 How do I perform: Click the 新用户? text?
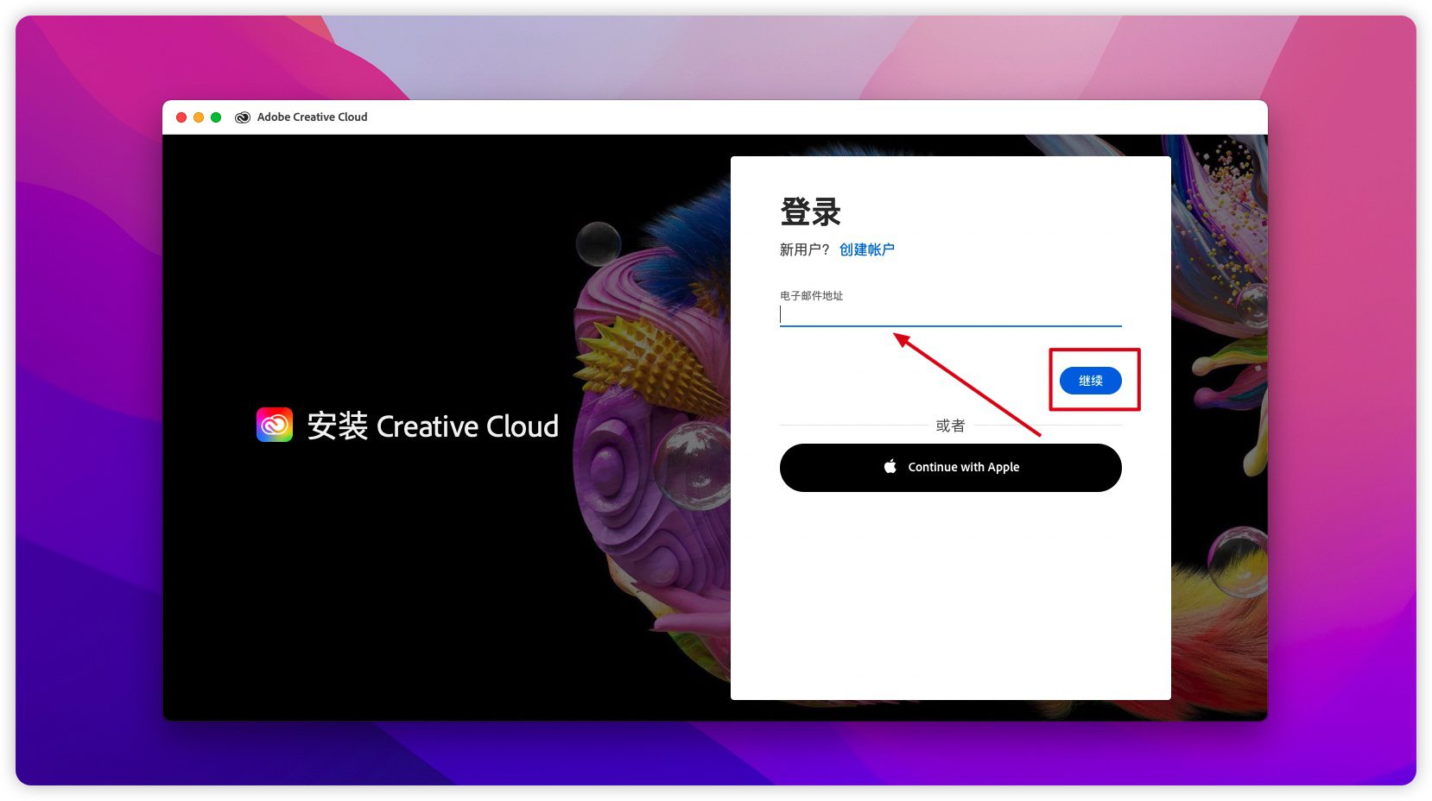pyautogui.click(x=804, y=249)
